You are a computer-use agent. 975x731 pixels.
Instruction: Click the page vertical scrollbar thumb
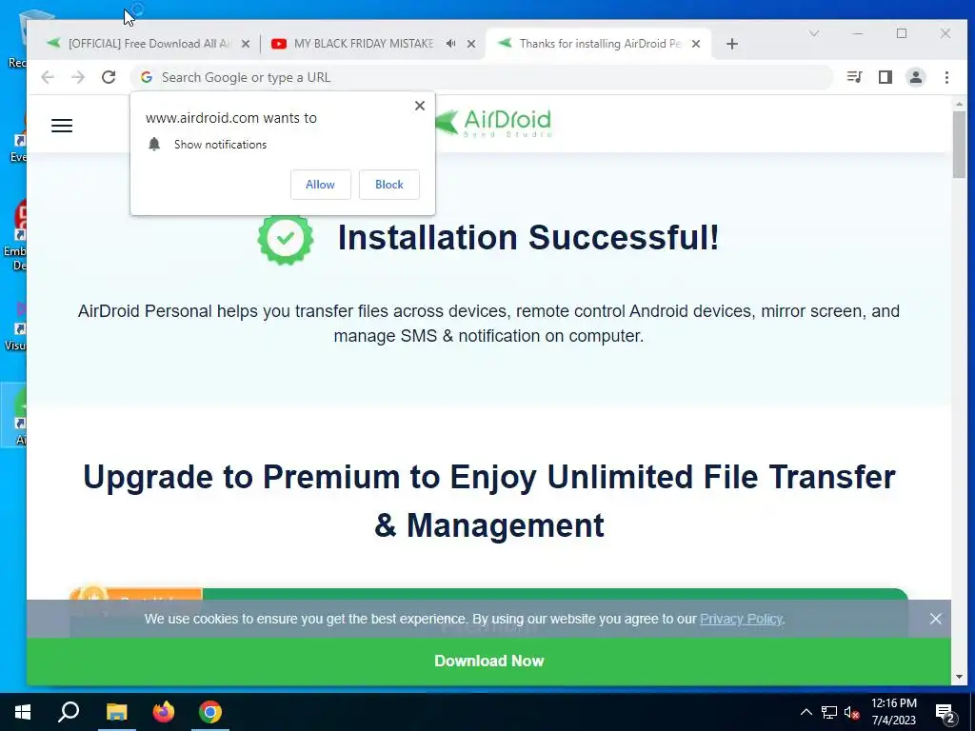pyautogui.click(x=959, y=145)
